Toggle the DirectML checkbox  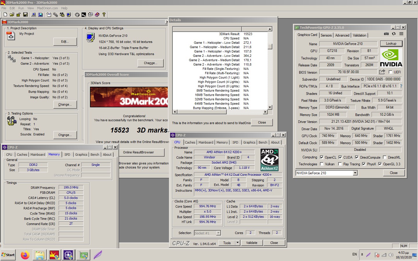click(385, 157)
